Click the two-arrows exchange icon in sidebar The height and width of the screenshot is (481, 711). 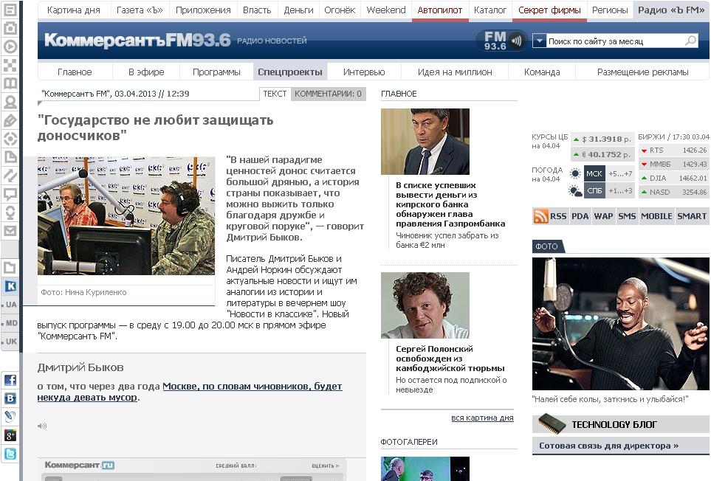pyautogui.click(x=10, y=176)
